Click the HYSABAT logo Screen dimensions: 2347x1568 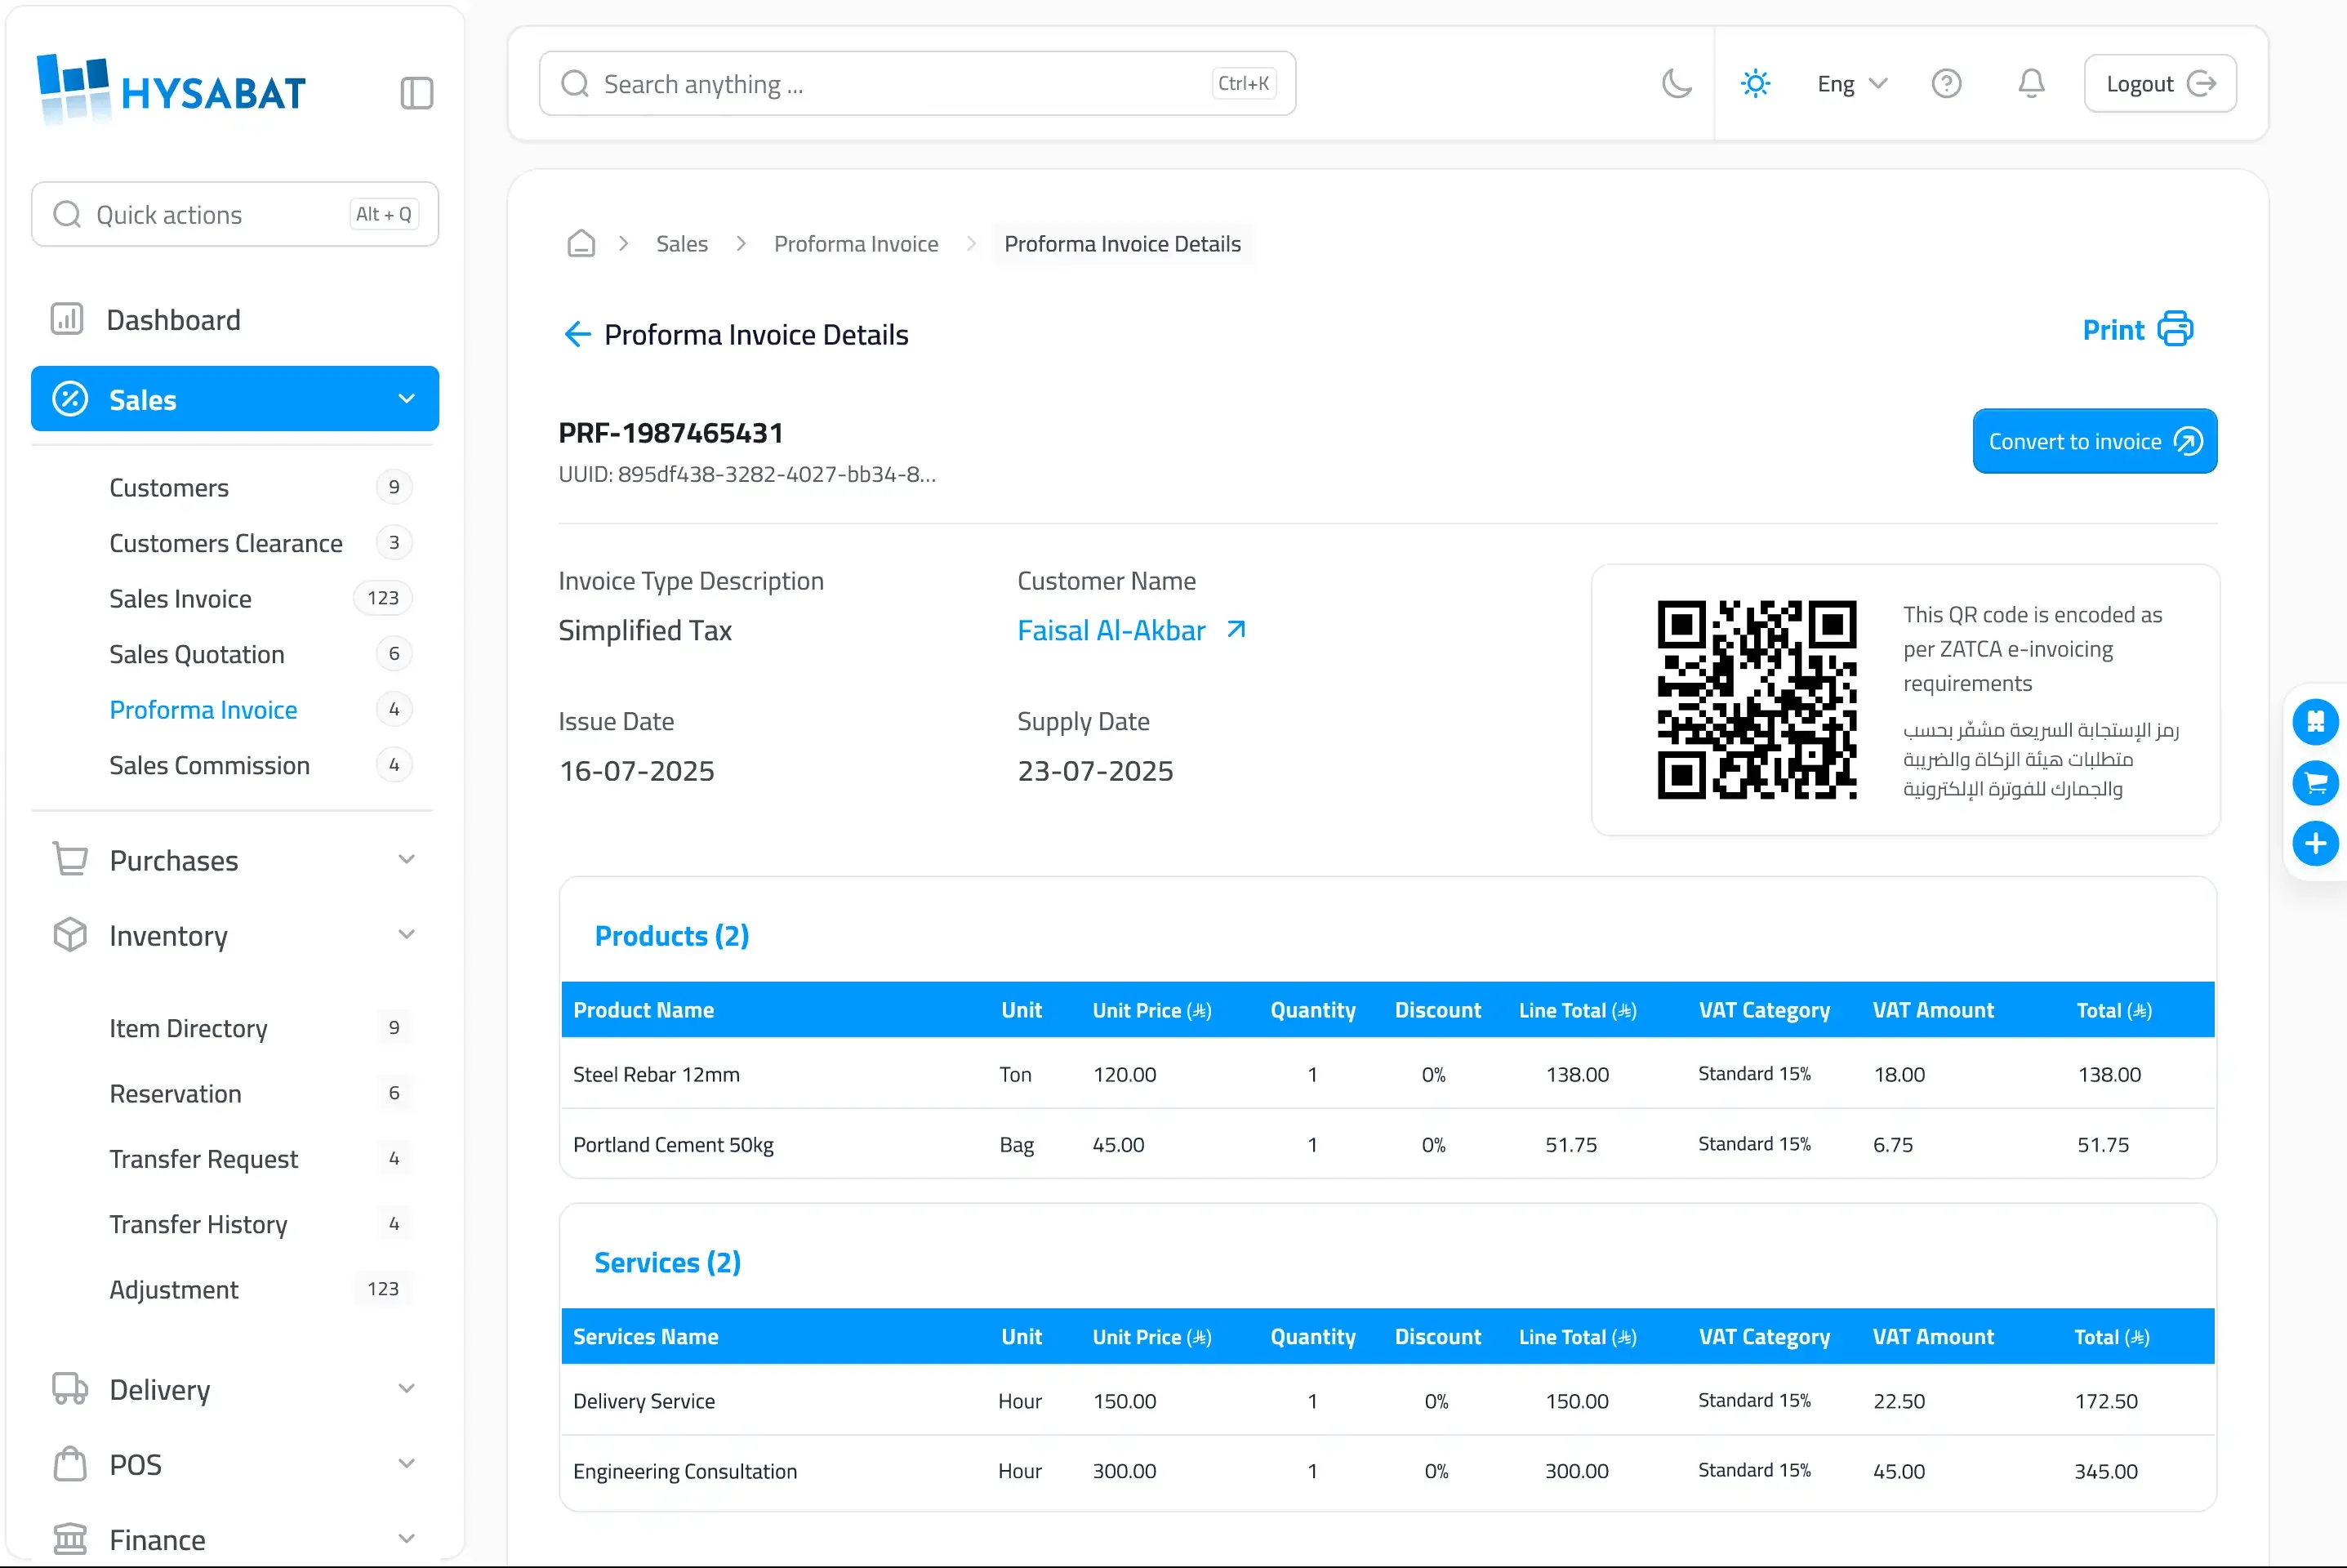click(x=171, y=89)
